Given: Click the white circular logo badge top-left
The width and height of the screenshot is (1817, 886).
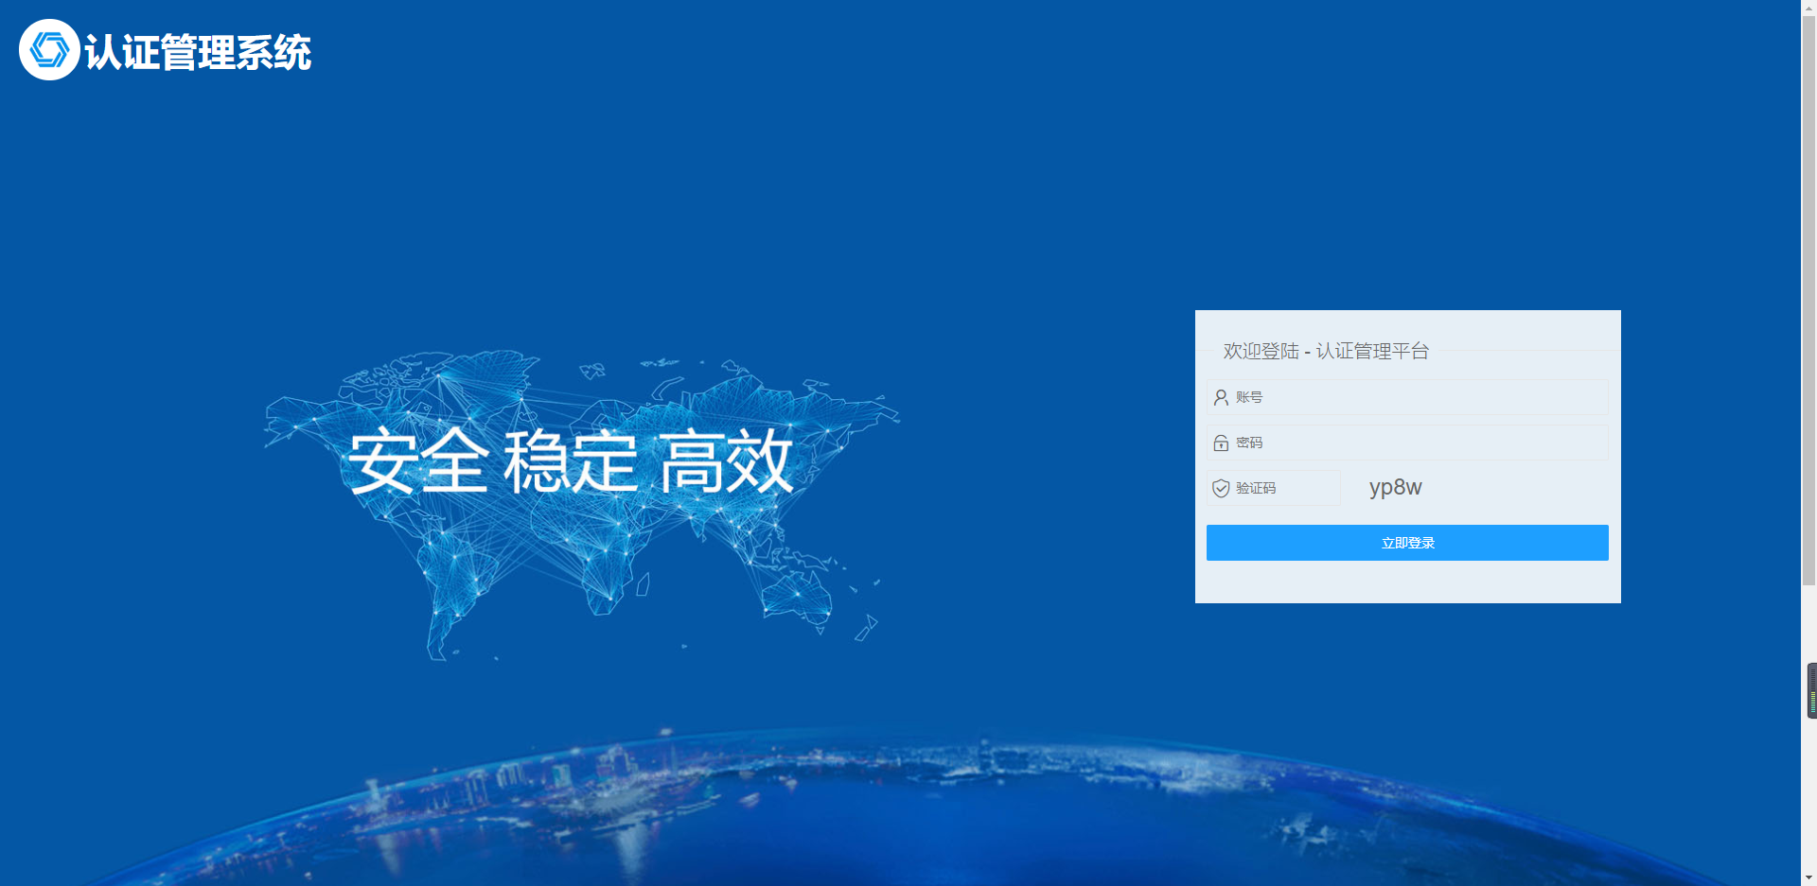Looking at the screenshot, I should (48, 49).
